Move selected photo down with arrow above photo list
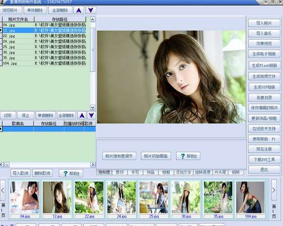283x226 pixels. (x=91, y=10)
